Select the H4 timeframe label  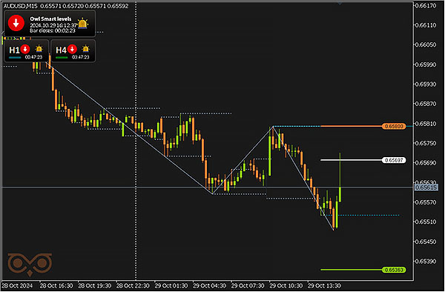pos(61,50)
